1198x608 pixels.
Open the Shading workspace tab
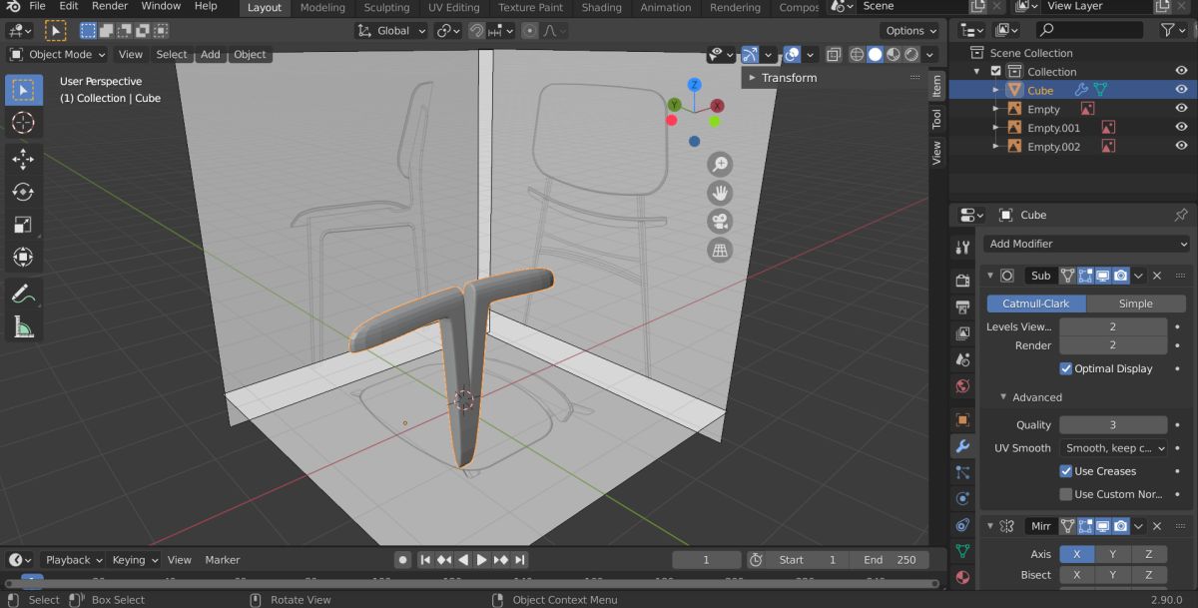point(602,7)
